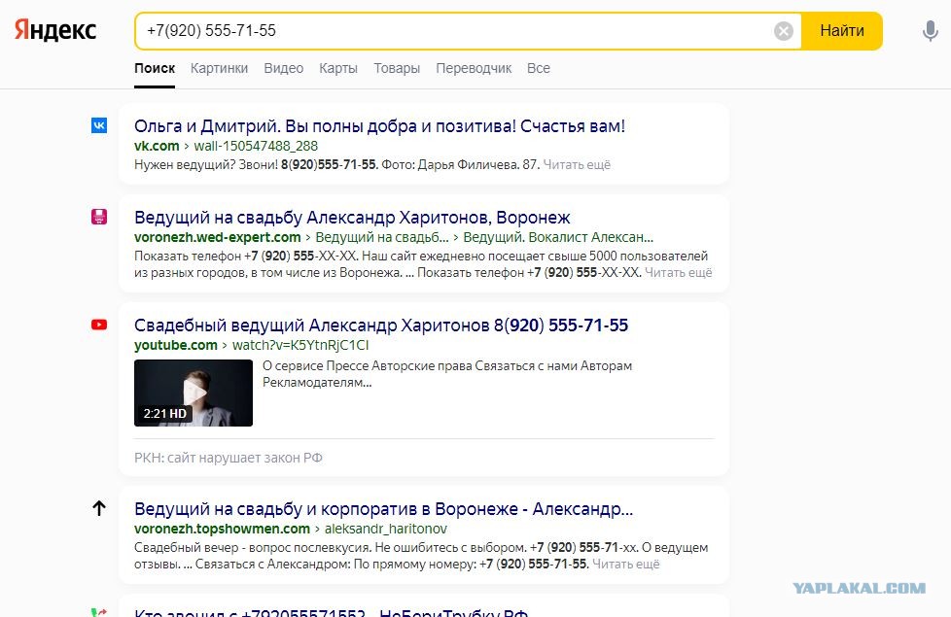Image resolution: width=951 pixels, height=617 pixels.
Task: Select the Поиск tab
Action: pos(155,68)
